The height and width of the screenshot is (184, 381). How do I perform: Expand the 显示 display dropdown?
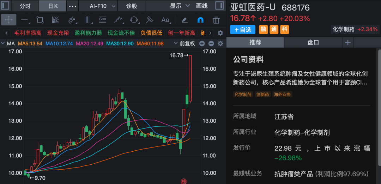click(x=180, y=6)
